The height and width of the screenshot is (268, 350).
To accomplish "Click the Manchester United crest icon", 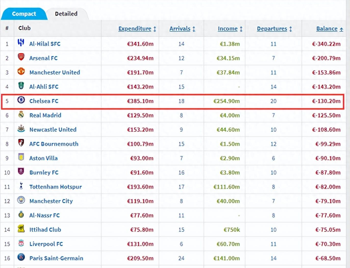I will (21, 71).
